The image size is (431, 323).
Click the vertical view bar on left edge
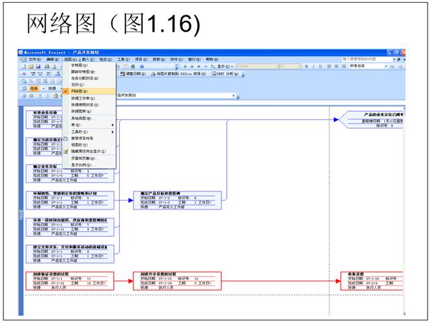(x=21, y=211)
